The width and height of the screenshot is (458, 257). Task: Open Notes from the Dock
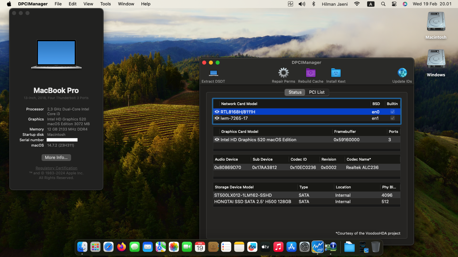tap(239, 247)
